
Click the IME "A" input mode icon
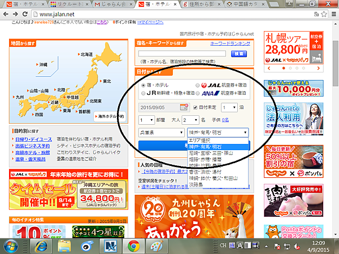(240, 246)
